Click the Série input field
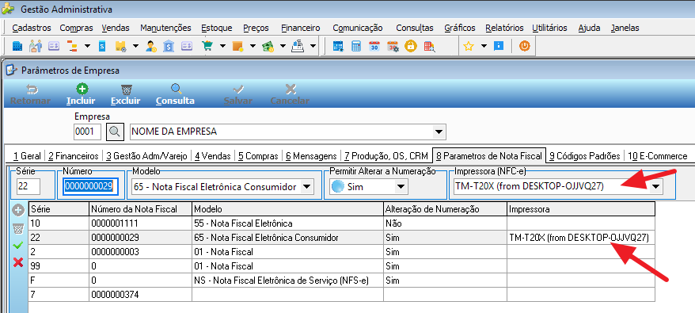The height and width of the screenshot is (313, 695). pos(28,186)
